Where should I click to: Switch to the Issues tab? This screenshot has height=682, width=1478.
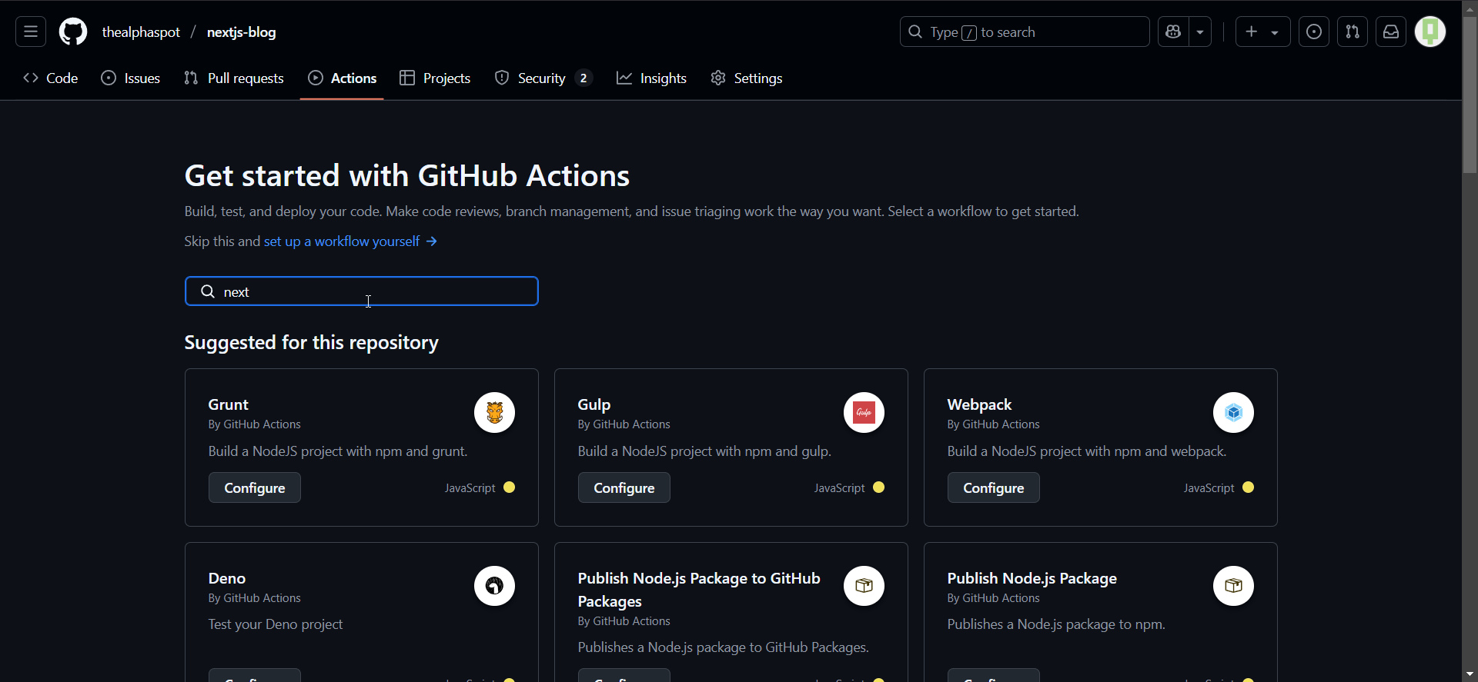coord(131,78)
